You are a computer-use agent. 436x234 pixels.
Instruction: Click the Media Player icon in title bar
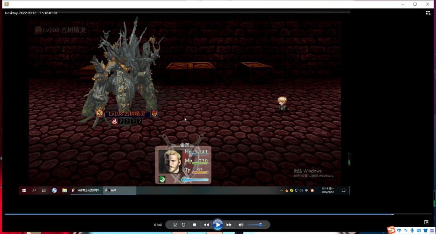click(6, 4)
